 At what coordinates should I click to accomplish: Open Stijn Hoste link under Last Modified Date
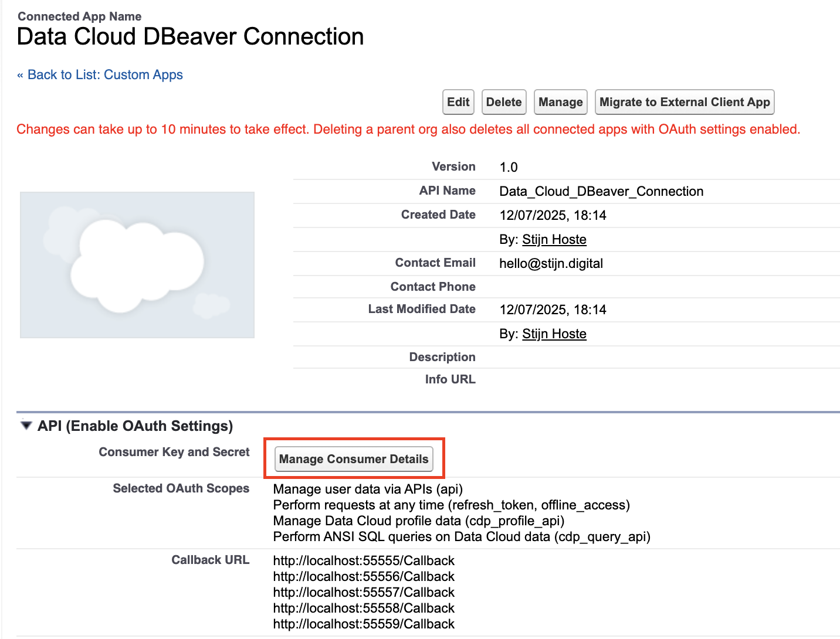[x=554, y=334]
